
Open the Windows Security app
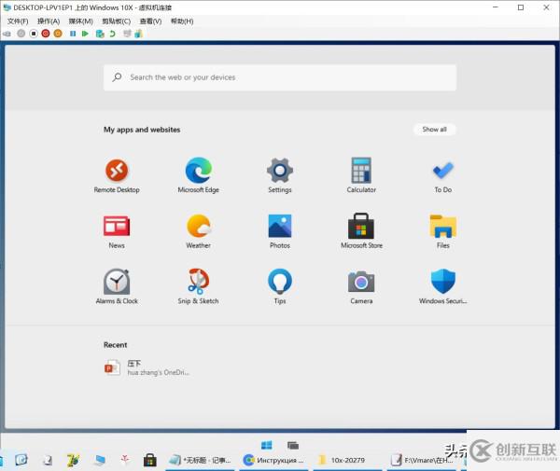pos(442,287)
